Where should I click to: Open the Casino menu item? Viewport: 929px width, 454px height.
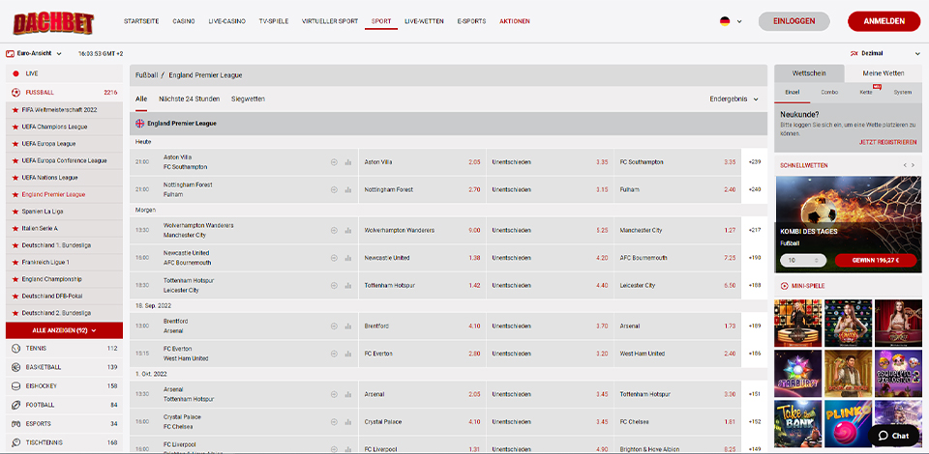184,21
